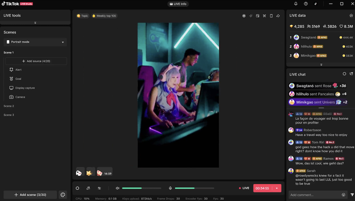This screenshot has width=355, height=201.
Task: Open the dropdown arrow beside live timer
Action: coord(277,188)
